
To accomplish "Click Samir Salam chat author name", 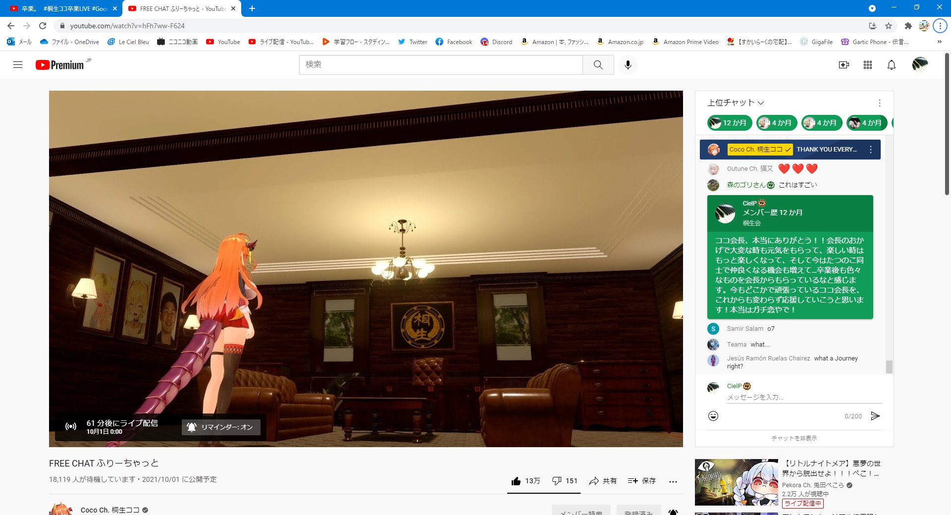I will coord(745,329).
